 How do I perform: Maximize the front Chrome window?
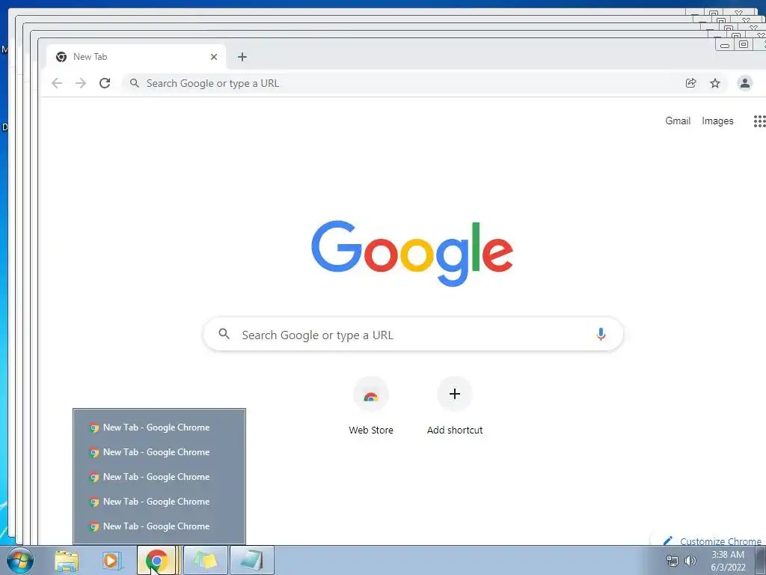(743, 44)
